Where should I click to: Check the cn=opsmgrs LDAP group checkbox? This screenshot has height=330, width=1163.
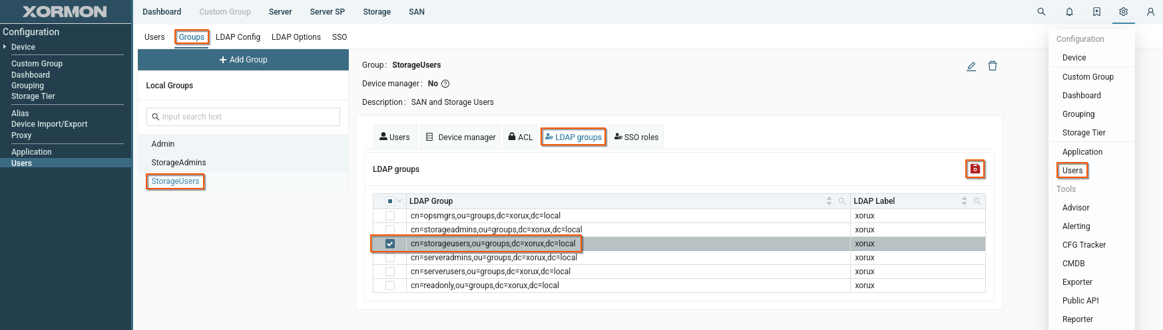click(390, 216)
